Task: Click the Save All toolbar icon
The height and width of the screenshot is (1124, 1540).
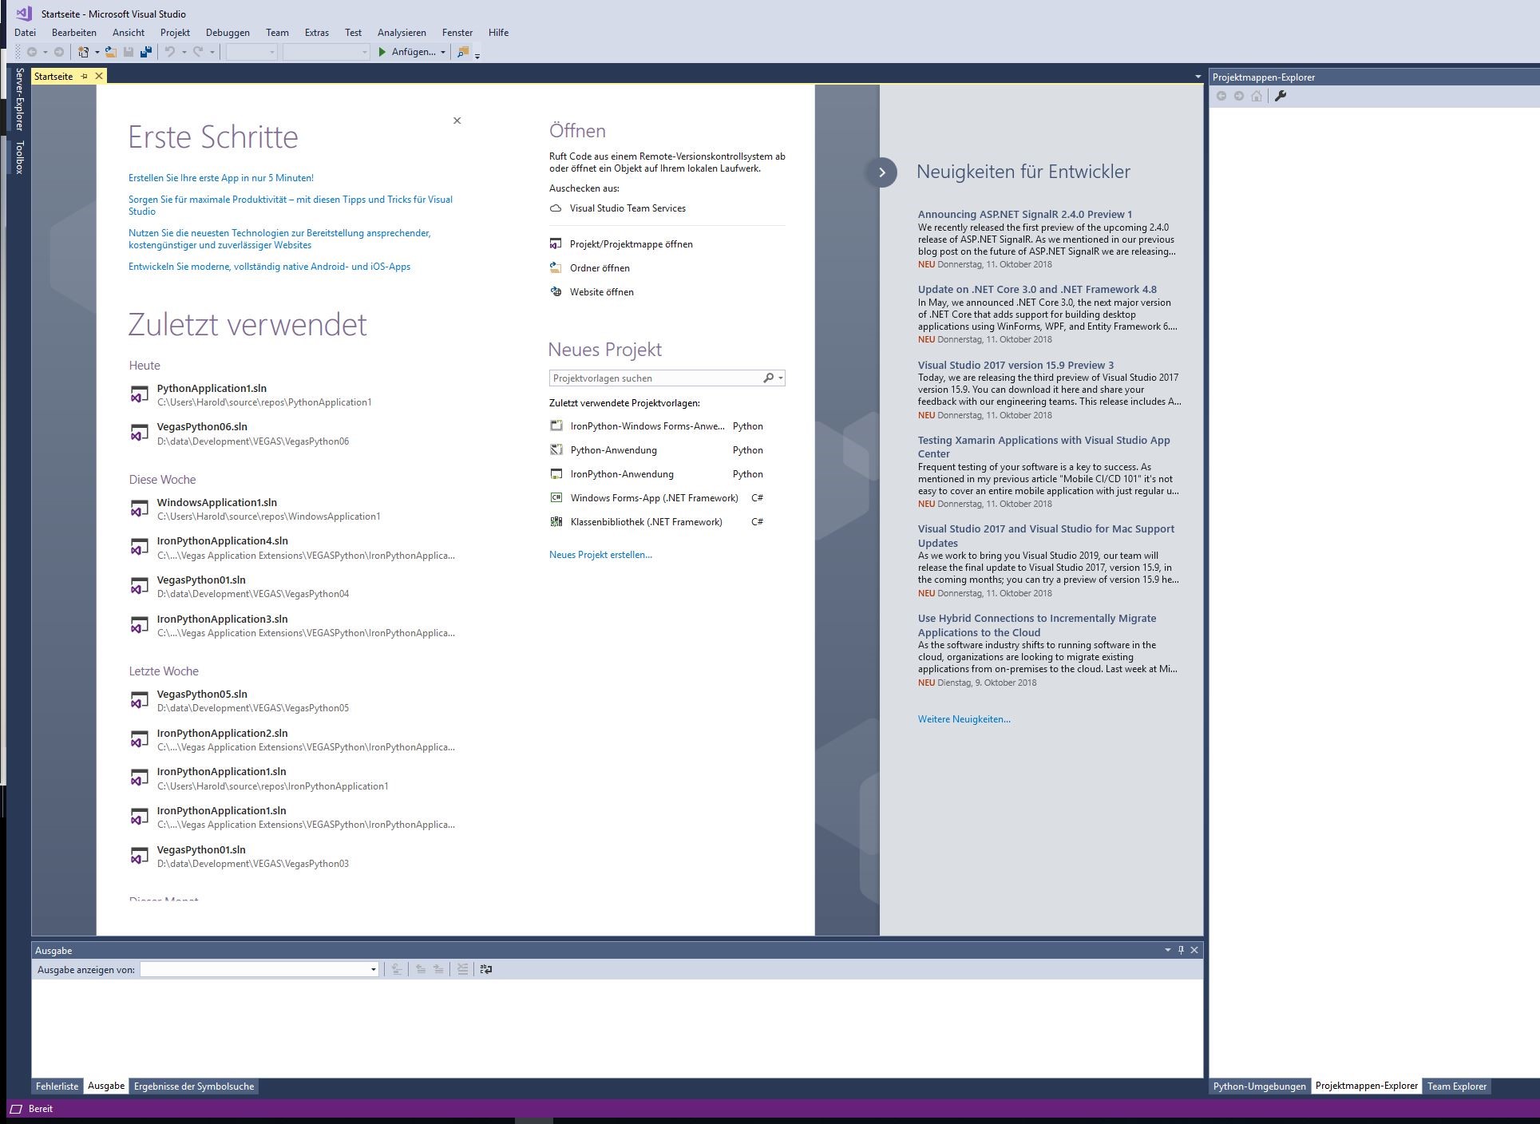Action: 145,52
